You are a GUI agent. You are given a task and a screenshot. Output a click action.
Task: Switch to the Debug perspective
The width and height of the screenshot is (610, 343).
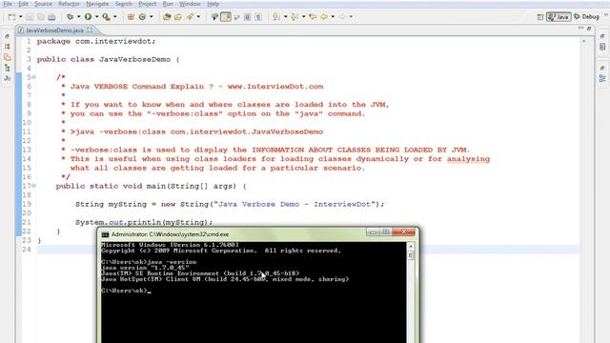click(587, 17)
